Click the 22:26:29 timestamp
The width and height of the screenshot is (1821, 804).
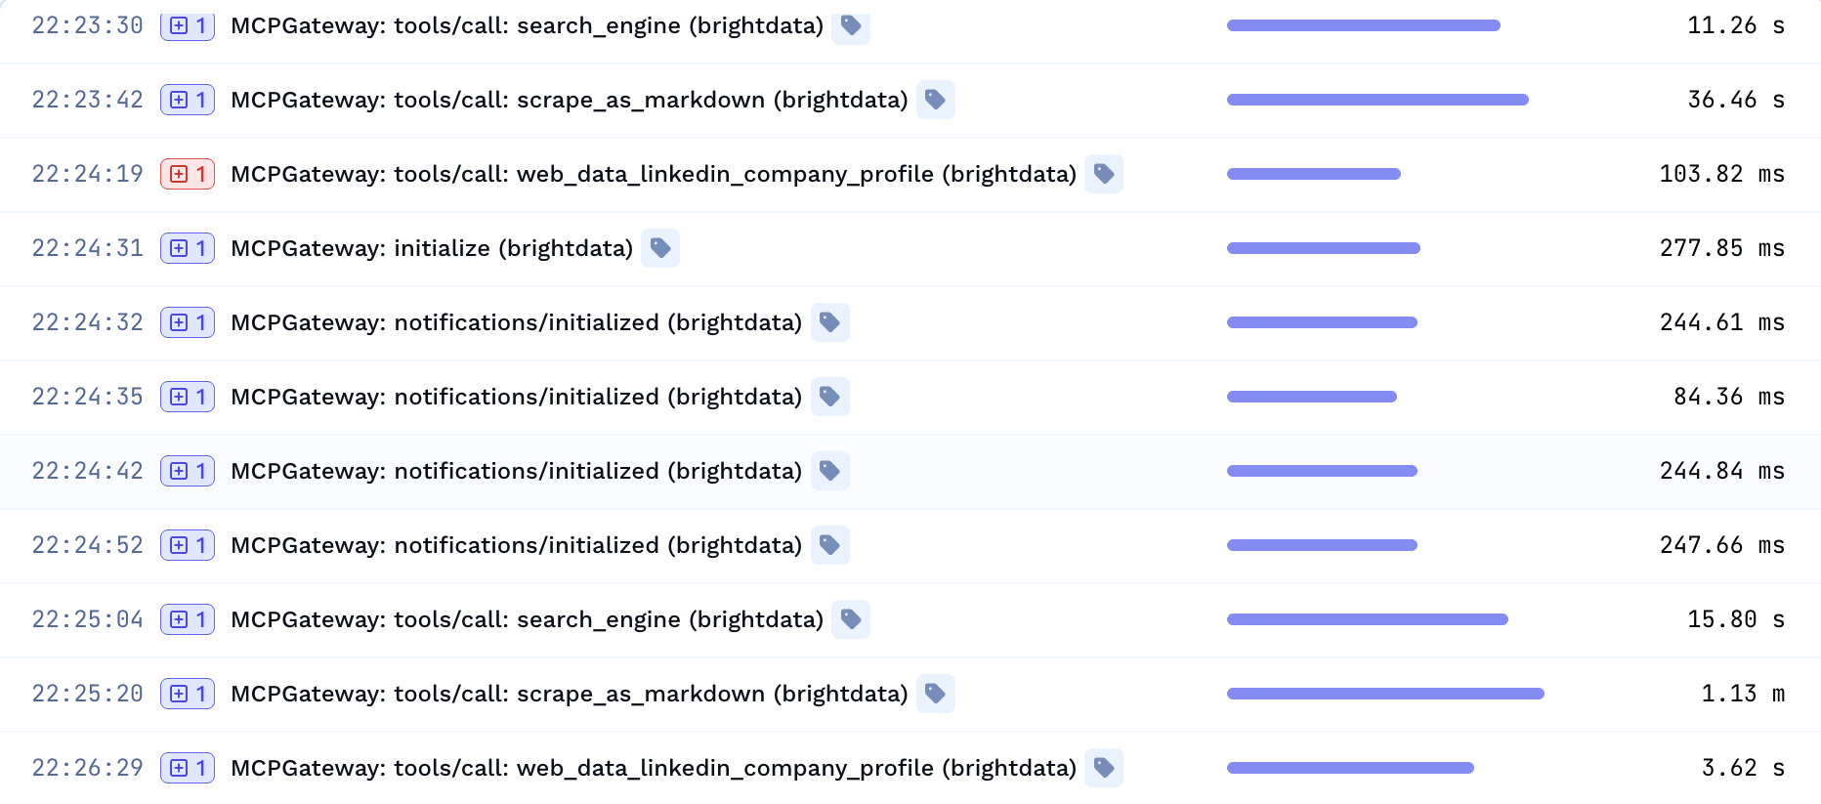pyautogui.click(x=88, y=768)
